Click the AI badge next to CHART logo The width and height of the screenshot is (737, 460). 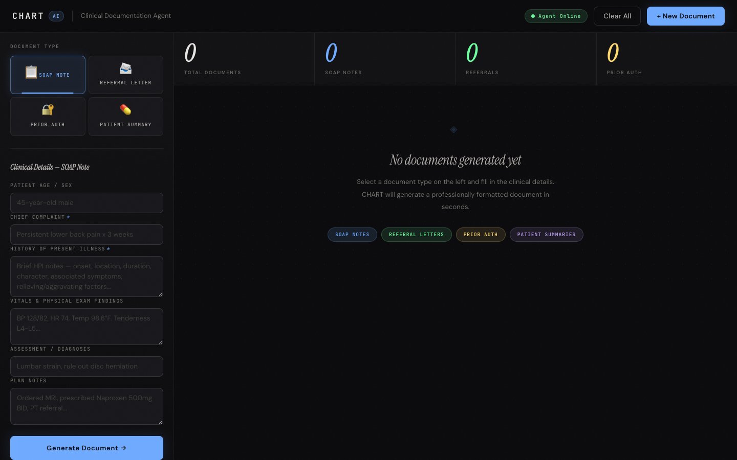pos(56,16)
